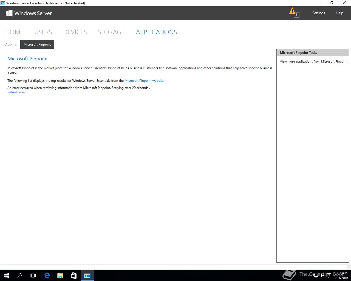The image size is (351, 281).
Task: Follow the Microsoft Pinpoint website link
Action: click(x=144, y=81)
